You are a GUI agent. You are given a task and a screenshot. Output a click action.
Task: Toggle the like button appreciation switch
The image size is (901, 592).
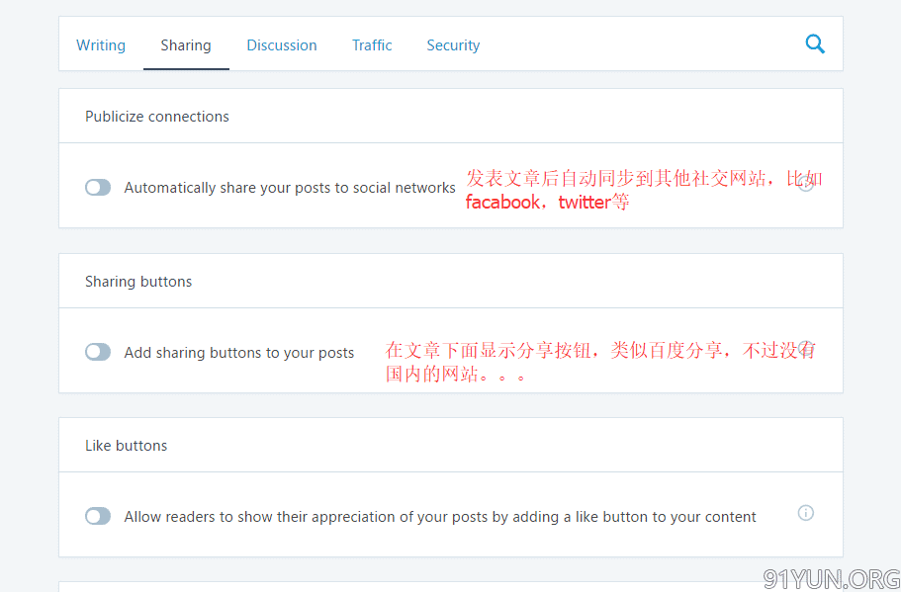pyautogui.click(x=98, y=516)
